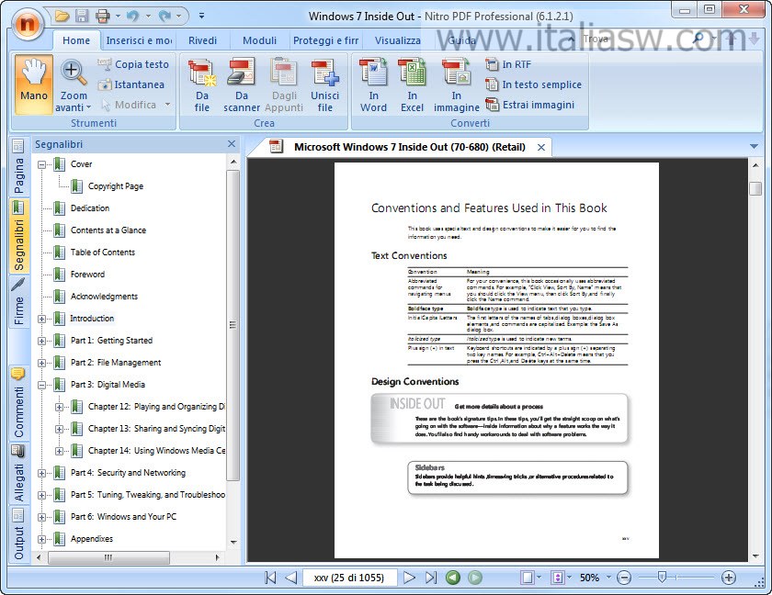
Task: Collapse Part 3: Digital Media node
Action: click(x=42, y=385)
